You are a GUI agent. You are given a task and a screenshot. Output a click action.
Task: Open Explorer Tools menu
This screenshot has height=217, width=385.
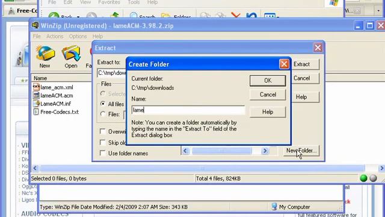coord(134,2)
